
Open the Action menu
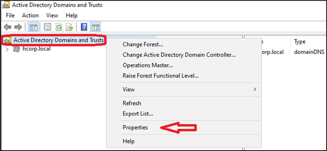point(30,15)
